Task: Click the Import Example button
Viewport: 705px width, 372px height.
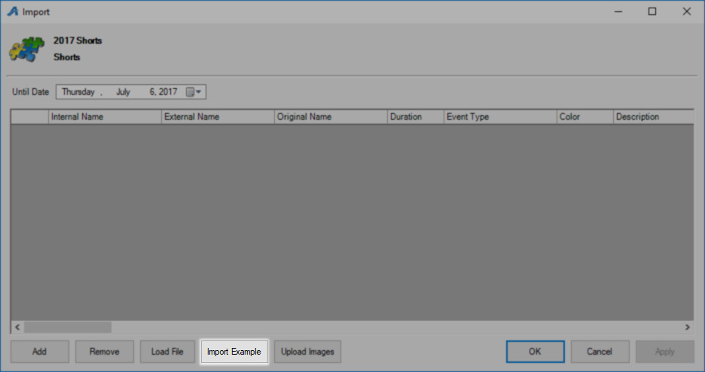Action: tap(234, 352)
